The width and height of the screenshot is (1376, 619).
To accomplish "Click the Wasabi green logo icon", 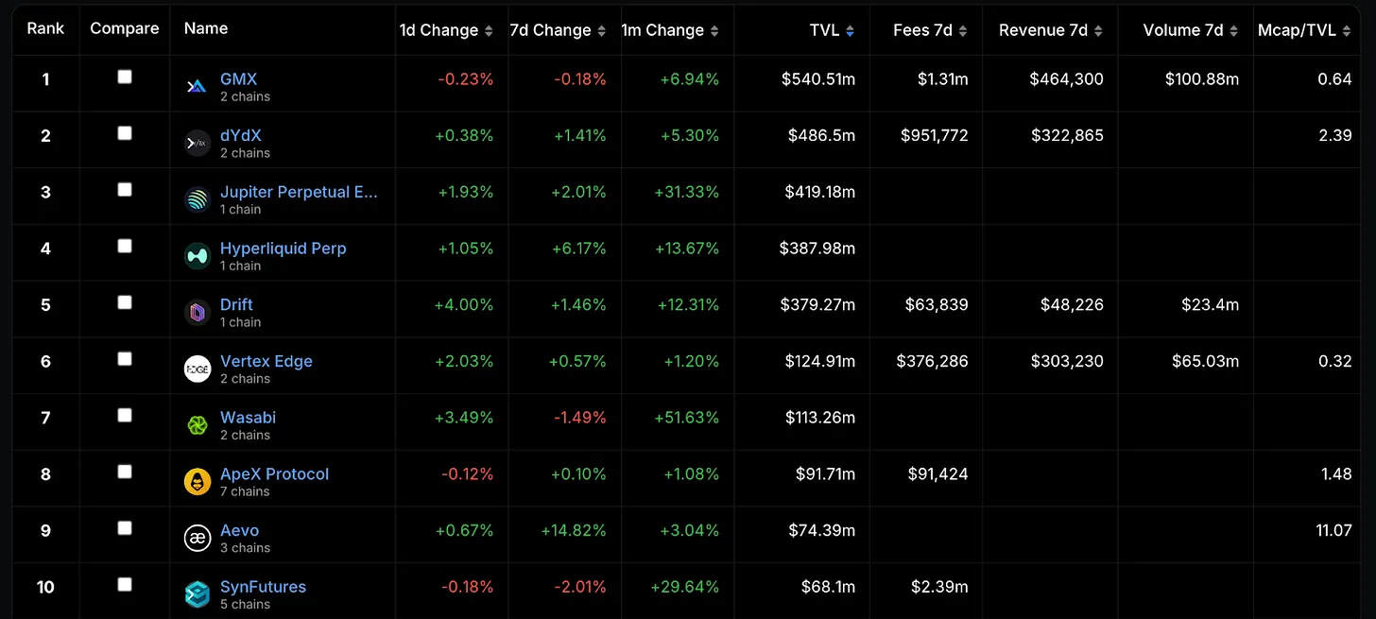I will [x=197, y=425].
